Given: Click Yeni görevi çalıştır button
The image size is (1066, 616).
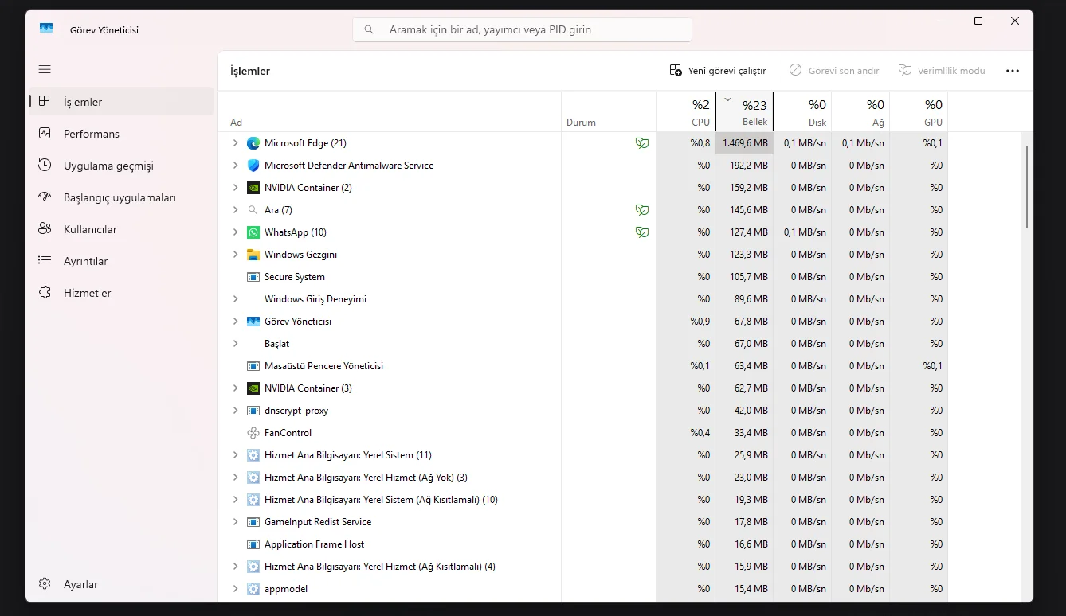Looking at the screenshot, I should (718, 71).
